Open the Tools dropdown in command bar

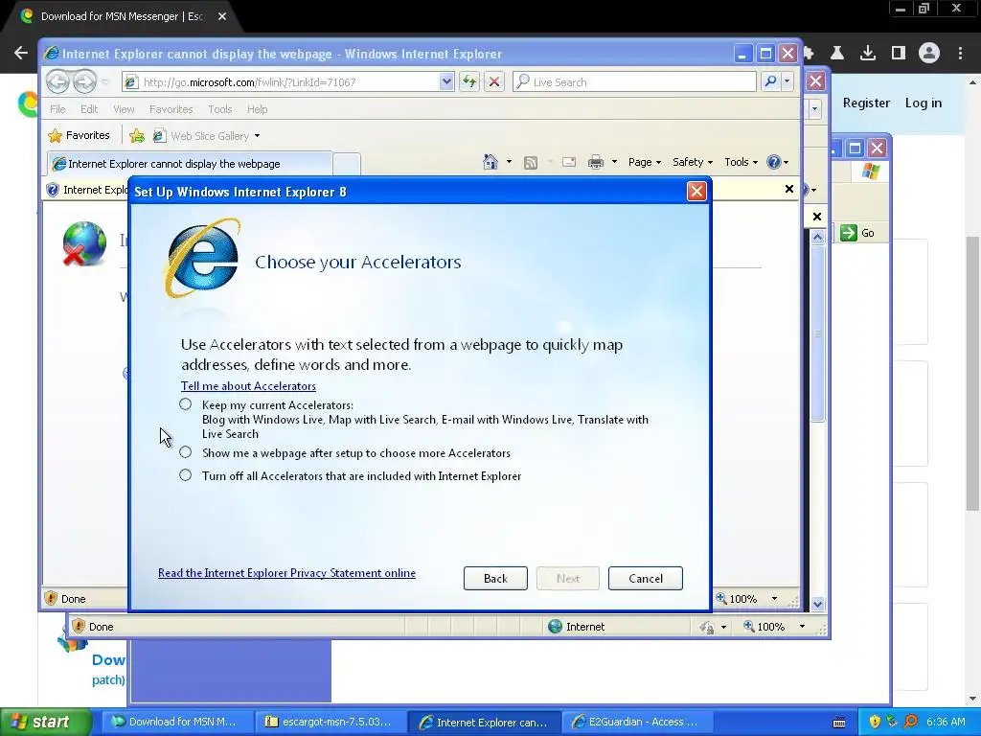[x=741, y=162]
